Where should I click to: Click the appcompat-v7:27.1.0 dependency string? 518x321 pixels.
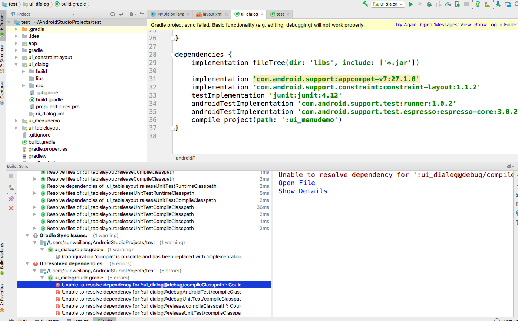(x=336, y=79)
